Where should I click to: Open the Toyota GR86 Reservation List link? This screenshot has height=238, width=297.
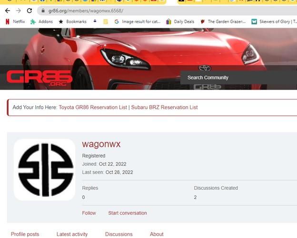(x=93, y=107)
